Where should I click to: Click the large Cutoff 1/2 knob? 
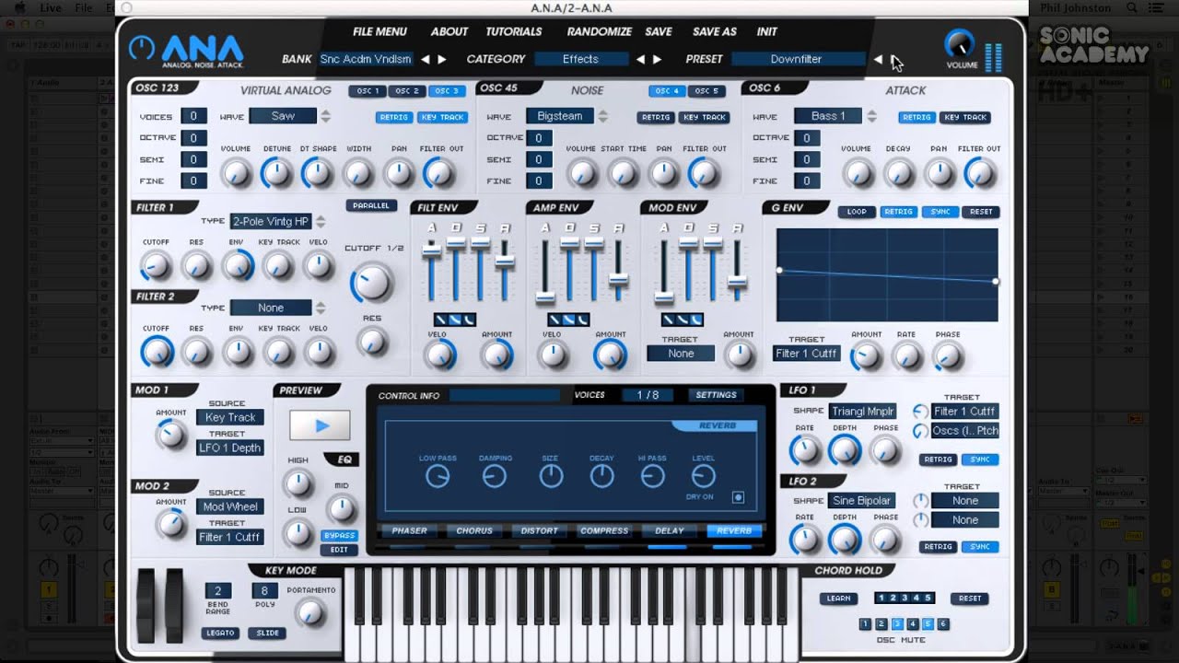pyautogui.click(x=371, y=283)
